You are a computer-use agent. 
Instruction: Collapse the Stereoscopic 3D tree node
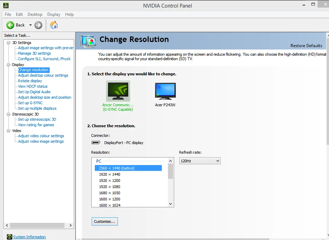pos(8,114)
